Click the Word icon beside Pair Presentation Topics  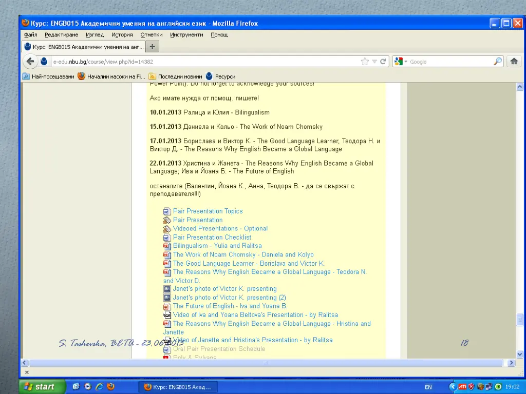click(167, 211)
